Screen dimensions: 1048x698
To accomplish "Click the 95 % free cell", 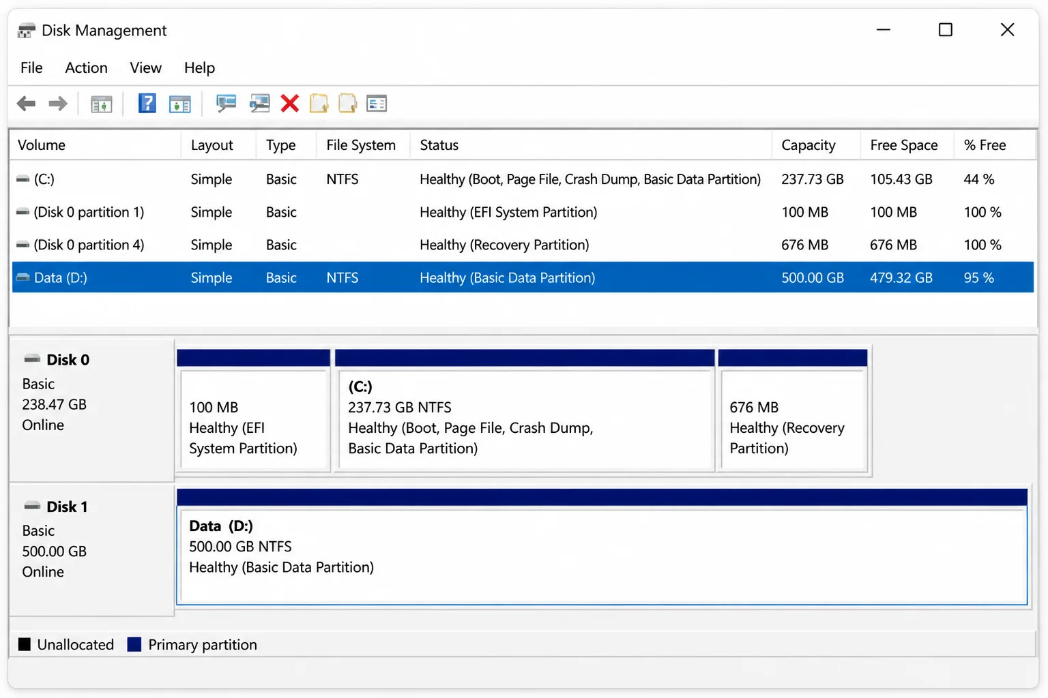I will tap(979, 277).
